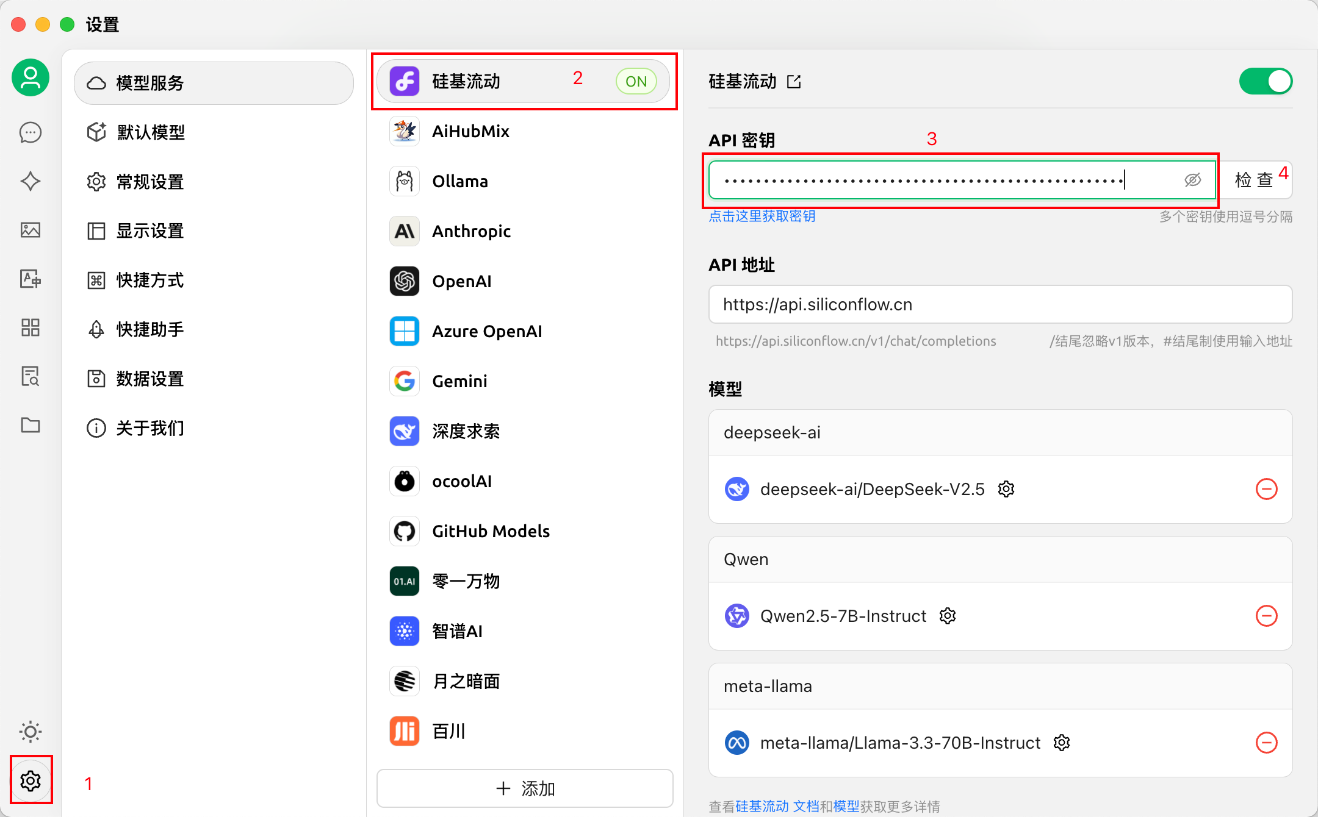Open the image painting sidebar icon
Screen dimensions: 1318x817
(31, 230)
